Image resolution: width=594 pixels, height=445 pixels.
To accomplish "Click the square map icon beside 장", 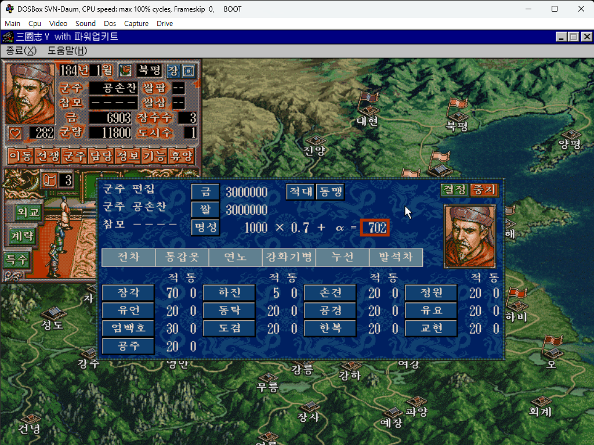I will (189, 71).
